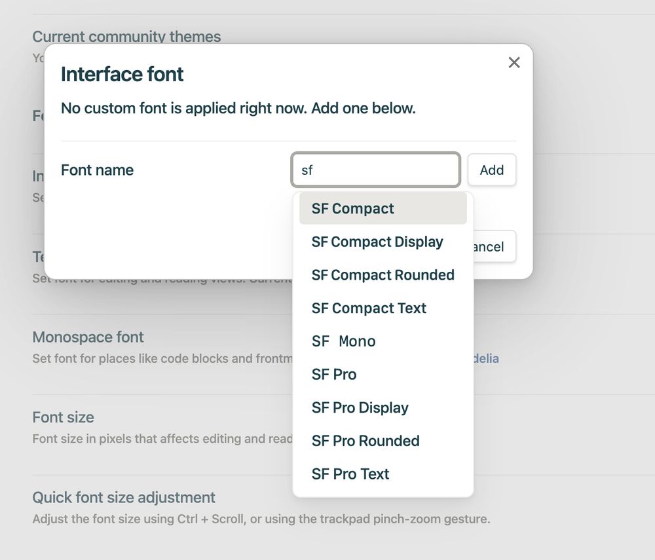The width and height of the screenshot is (655, 560).
Task: Click the Font name input field
Action: (375, 170)
